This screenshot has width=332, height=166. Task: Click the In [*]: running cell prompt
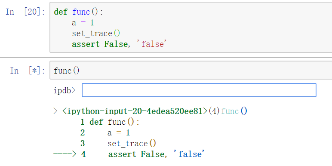point(28,71)
